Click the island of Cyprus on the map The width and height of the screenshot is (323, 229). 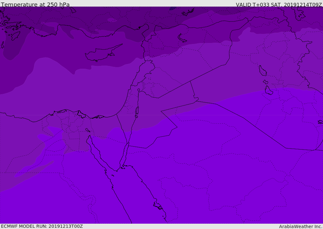click(103, 53)
